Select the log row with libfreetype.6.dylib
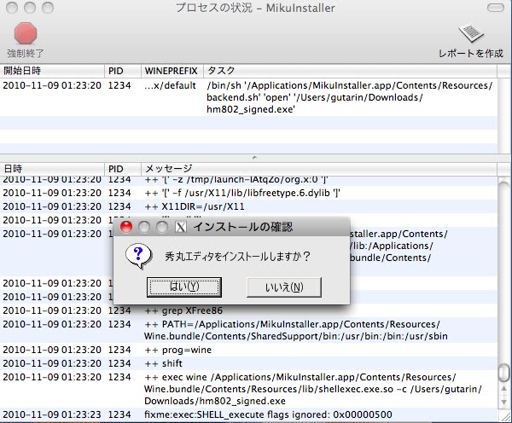Screen dimensions: 512x423 pos(248,193)
